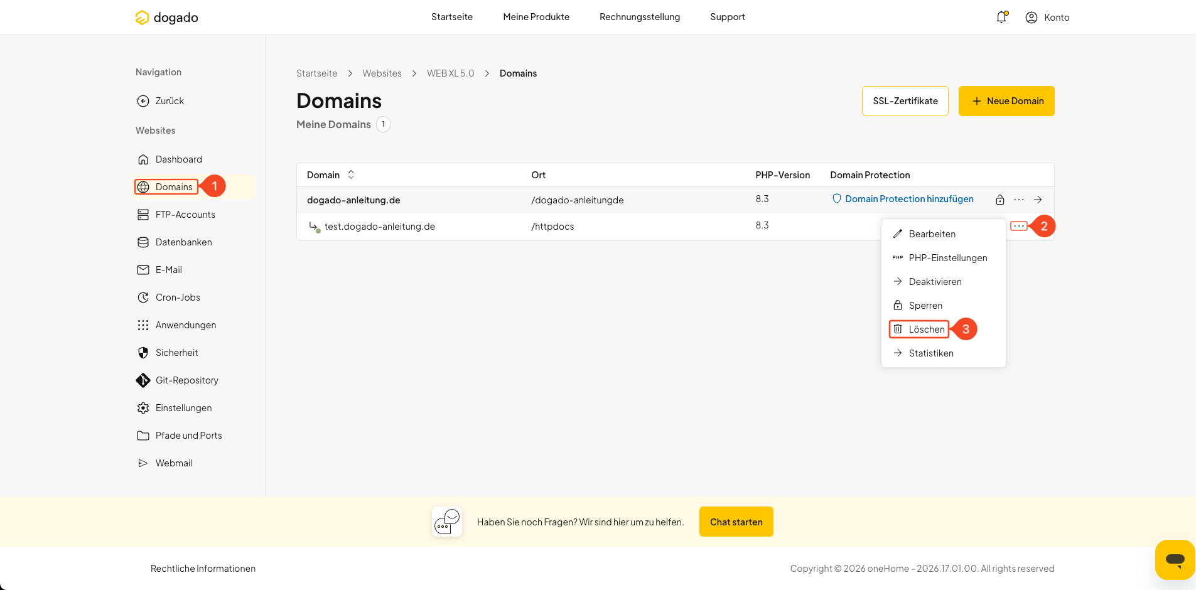Click the /dogado-anleitungde path cell
The width and height of the screenshot is (1196, 590).
[578, 200]
